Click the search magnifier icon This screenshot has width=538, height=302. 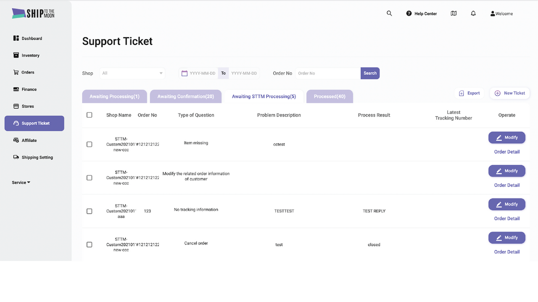pyautogui.click(x=389, y=13)
